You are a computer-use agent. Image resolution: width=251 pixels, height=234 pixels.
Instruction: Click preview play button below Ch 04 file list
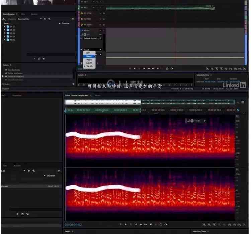(17, 214)
